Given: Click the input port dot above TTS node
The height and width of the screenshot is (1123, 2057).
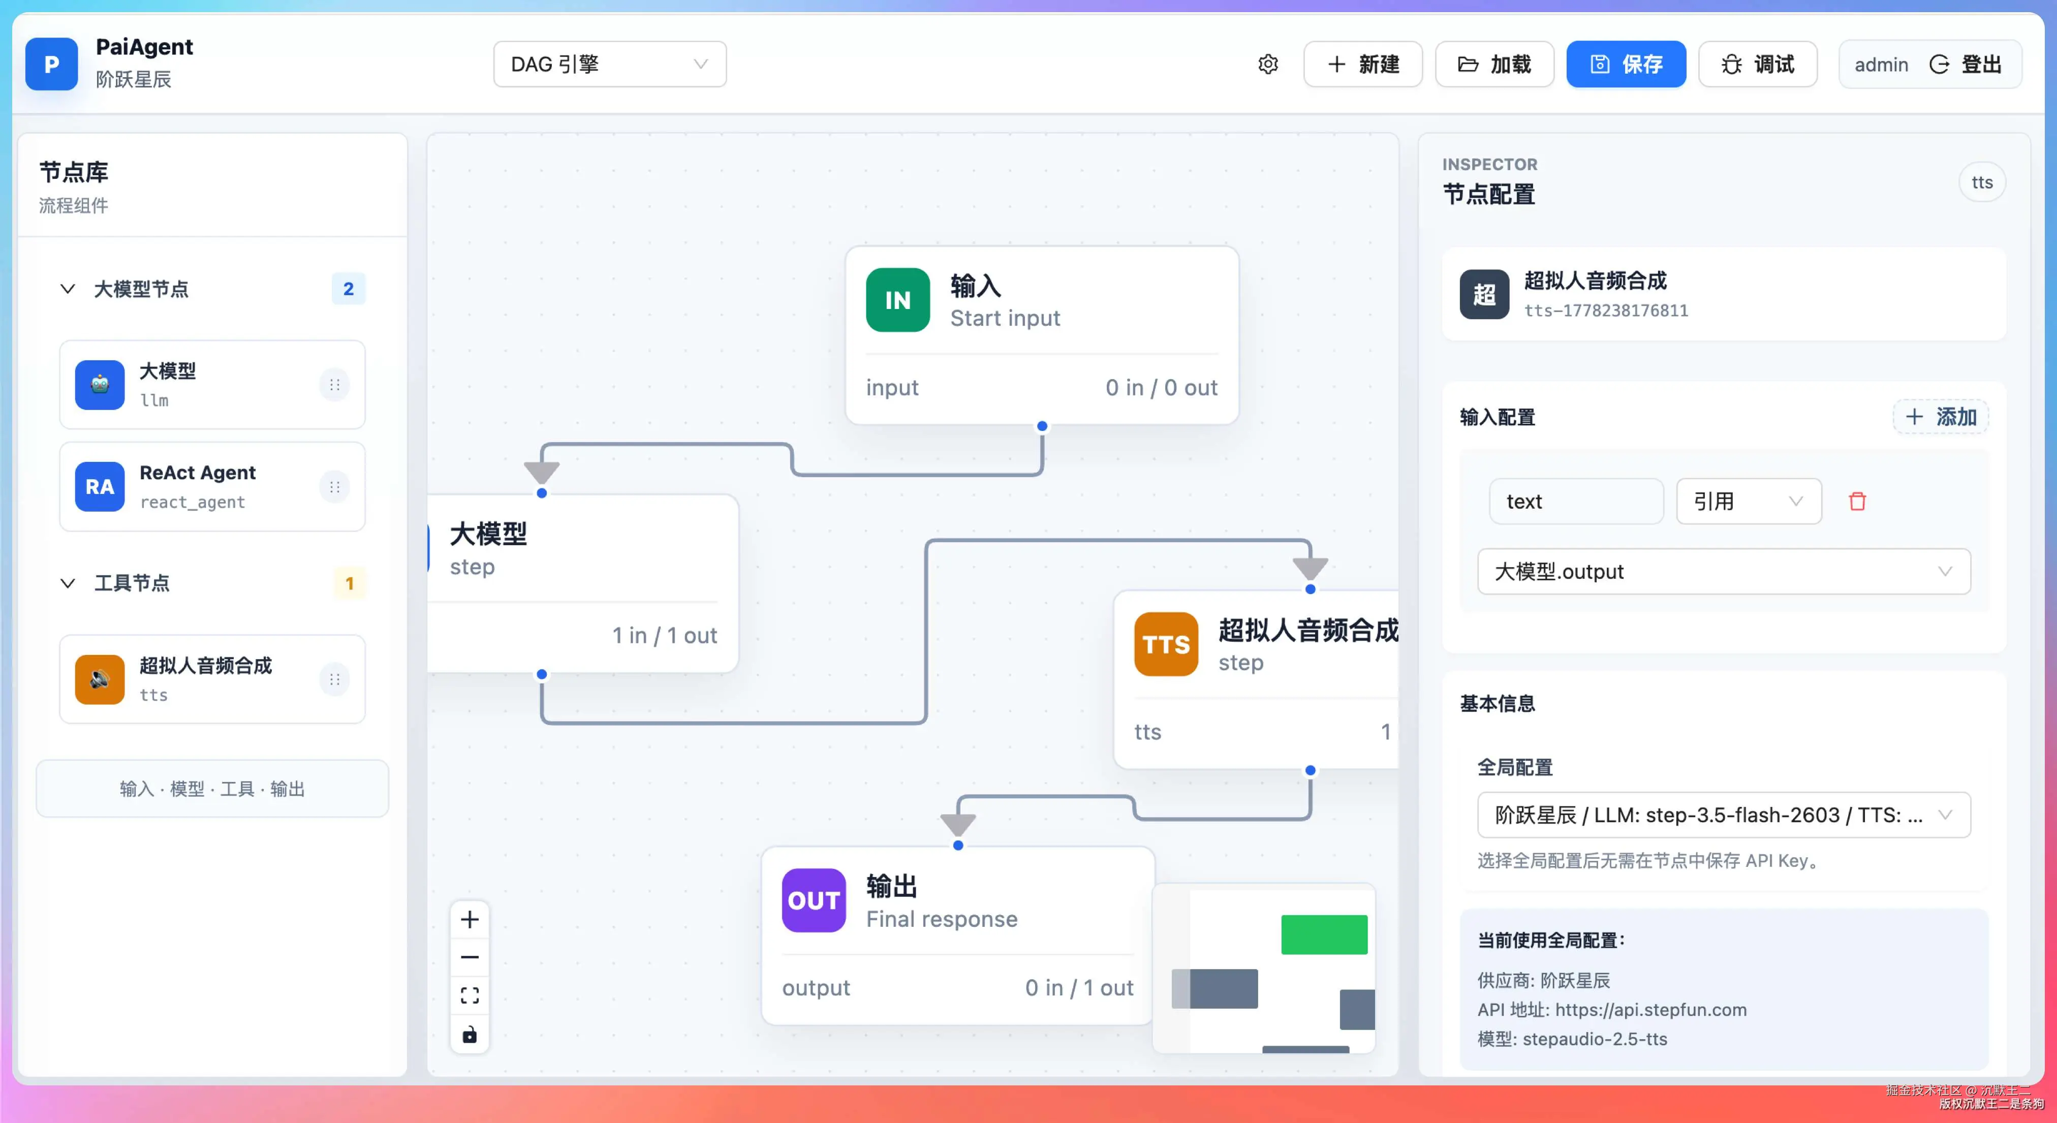Looking at the screenshot, I should point(1311,588).
